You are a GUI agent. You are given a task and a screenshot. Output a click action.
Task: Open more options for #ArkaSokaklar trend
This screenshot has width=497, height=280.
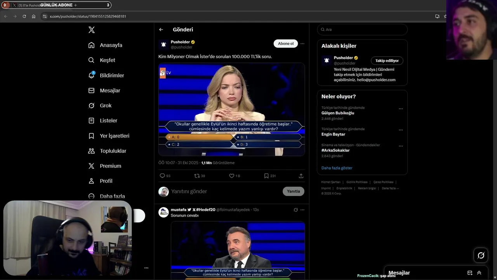click(401, 146)
